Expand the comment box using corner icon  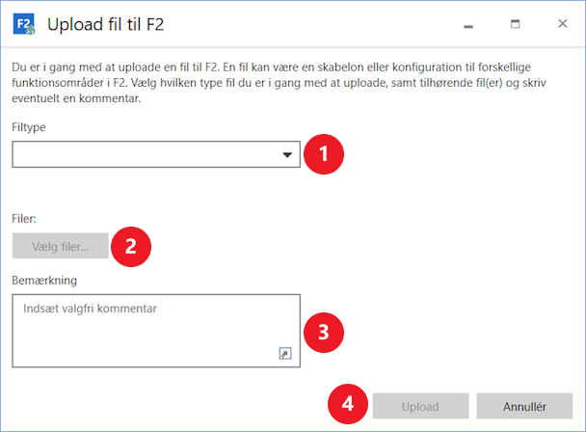pyautogui.click(x=284, y=354)
